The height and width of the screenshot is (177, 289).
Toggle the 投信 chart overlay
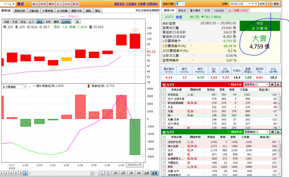tap(23, 22)
